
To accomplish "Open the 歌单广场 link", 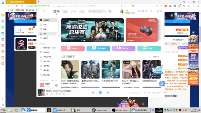I will pyautogui.click(x=157, y=57).
